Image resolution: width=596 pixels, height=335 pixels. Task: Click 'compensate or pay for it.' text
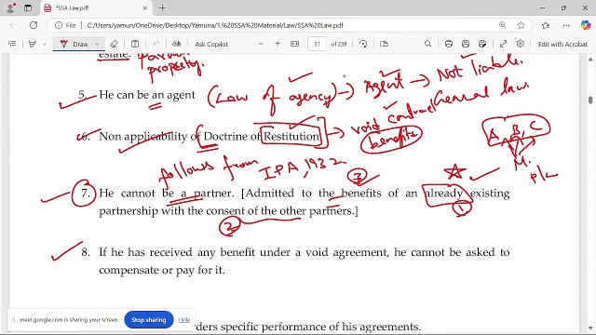pos(162,270)
